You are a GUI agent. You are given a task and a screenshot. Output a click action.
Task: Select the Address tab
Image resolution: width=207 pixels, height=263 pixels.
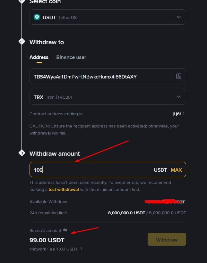coord(39,57)
